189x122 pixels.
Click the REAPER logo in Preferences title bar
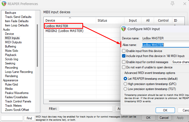(x=4, y=4)
